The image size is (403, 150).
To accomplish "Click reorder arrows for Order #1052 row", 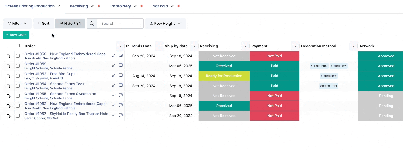I will point(9,76).
